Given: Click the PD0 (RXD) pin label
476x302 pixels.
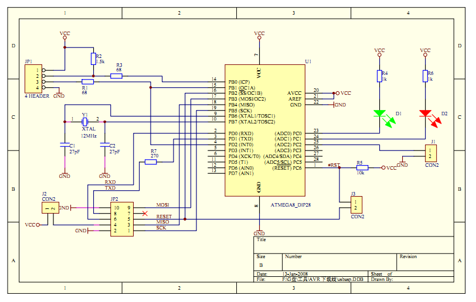Looking at the screenshot, I should pos(241,133).
